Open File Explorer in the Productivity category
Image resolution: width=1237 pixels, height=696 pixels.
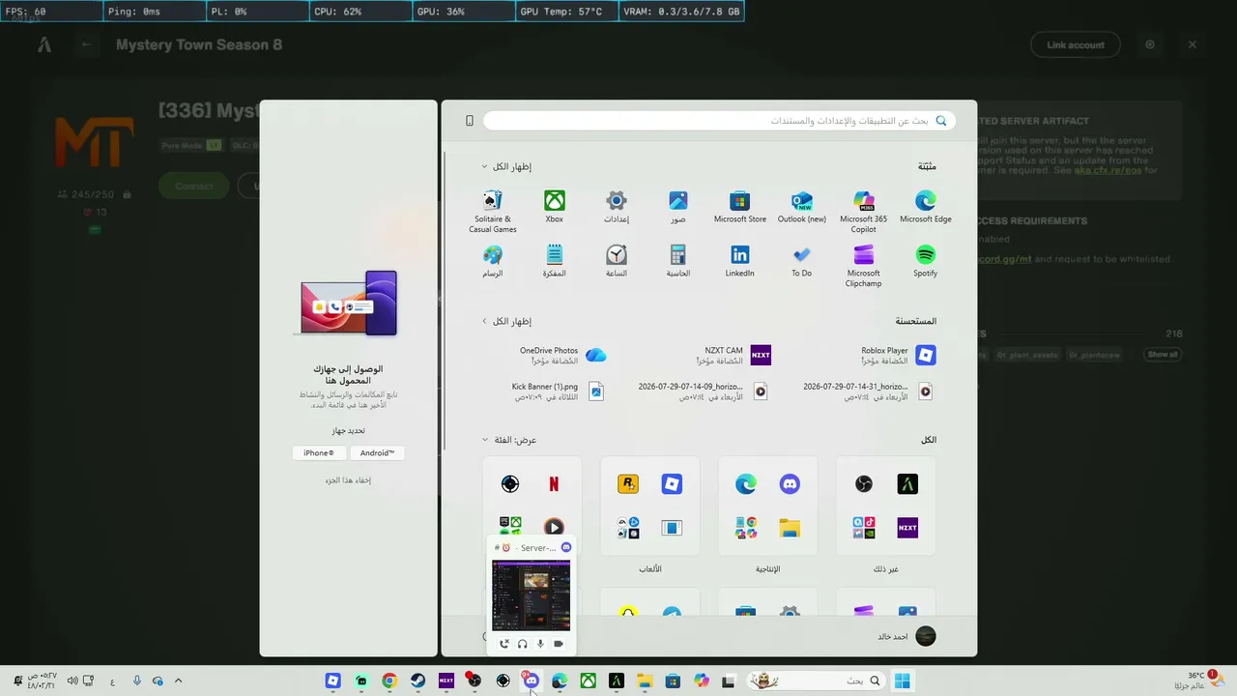(x=790, y=528)
